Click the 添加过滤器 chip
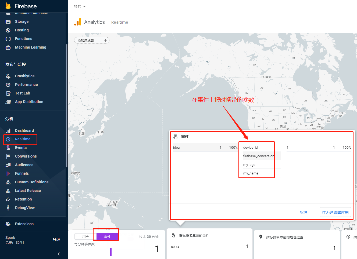Image resolution: width=357 pixels, height=259 pixels. click(92, 40)
